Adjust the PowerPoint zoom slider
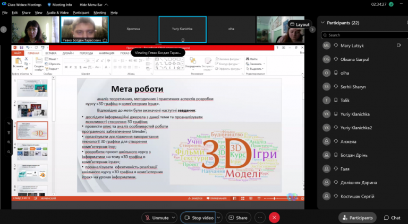 click(x=275, y=199)
